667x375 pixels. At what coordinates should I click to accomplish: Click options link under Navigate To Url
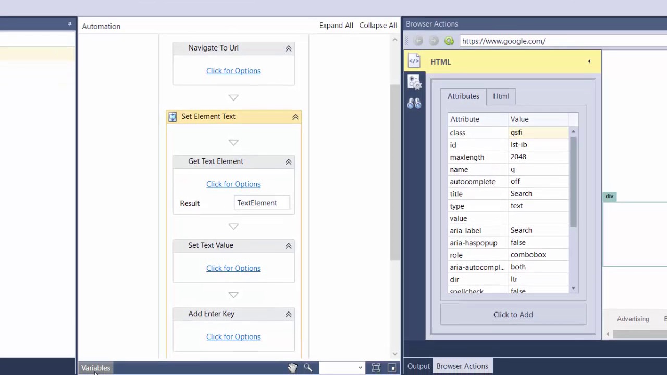tap(233, 71)
